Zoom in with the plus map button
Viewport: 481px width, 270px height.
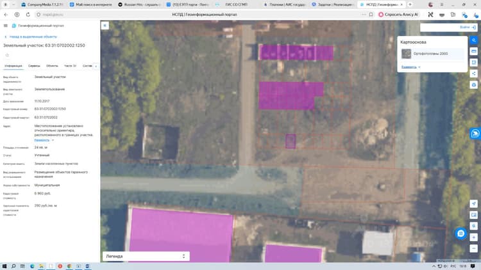tap(474, 237)
